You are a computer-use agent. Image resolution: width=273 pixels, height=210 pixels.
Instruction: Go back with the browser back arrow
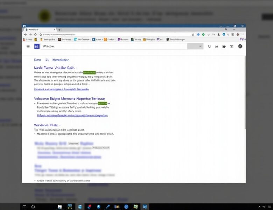(26, 35)
